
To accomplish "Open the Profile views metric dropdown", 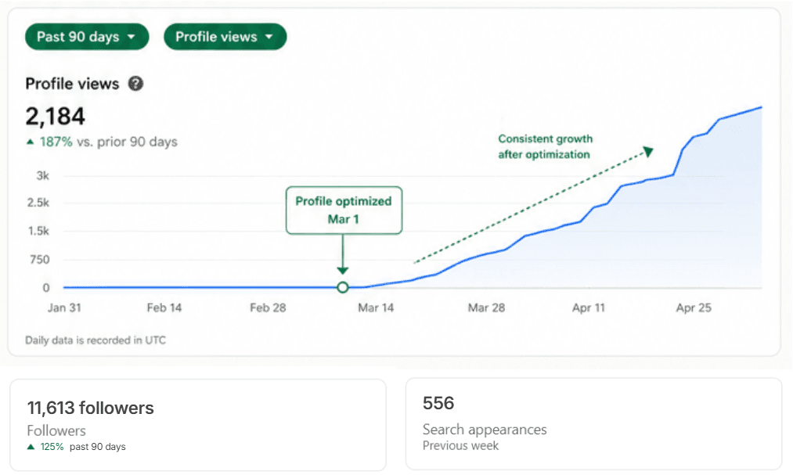I will pyautogui.click(x=225, y=37).
